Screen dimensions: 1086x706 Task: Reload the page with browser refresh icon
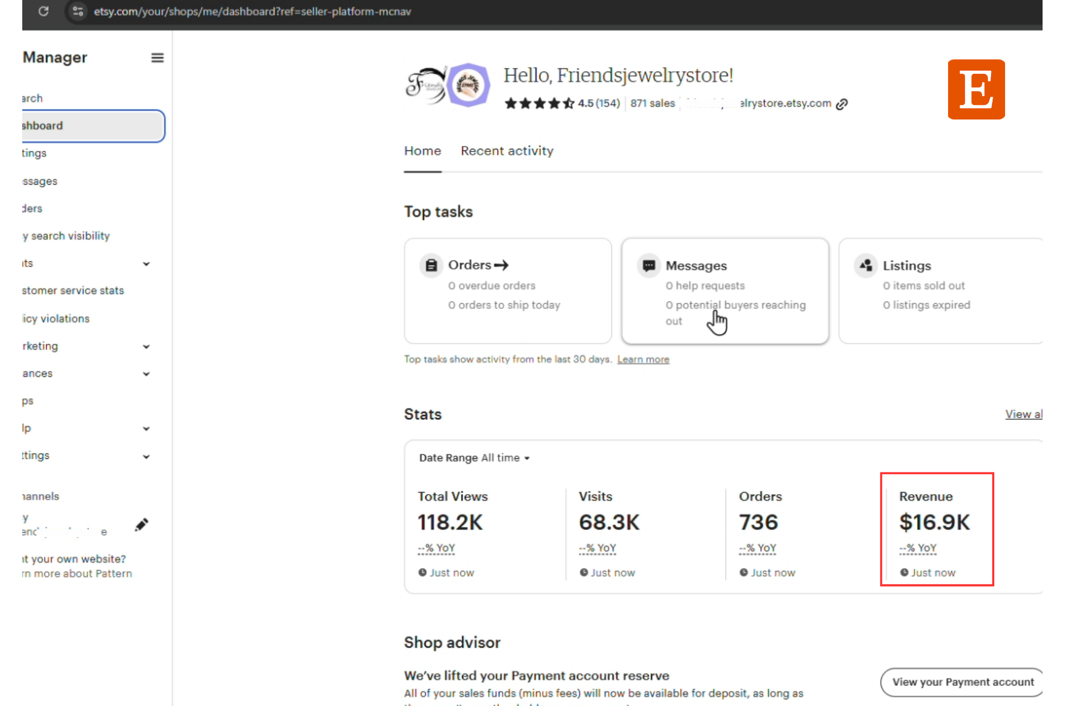(44, 11)
